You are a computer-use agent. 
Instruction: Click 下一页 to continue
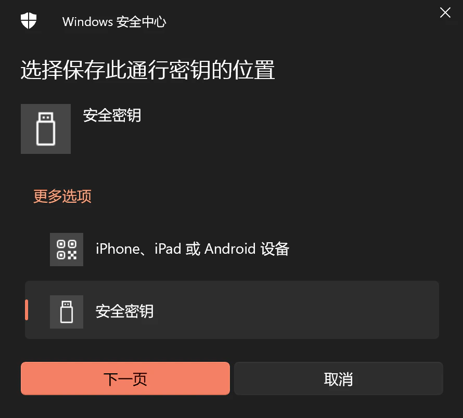pyautogui.click(x=125, y=378)
